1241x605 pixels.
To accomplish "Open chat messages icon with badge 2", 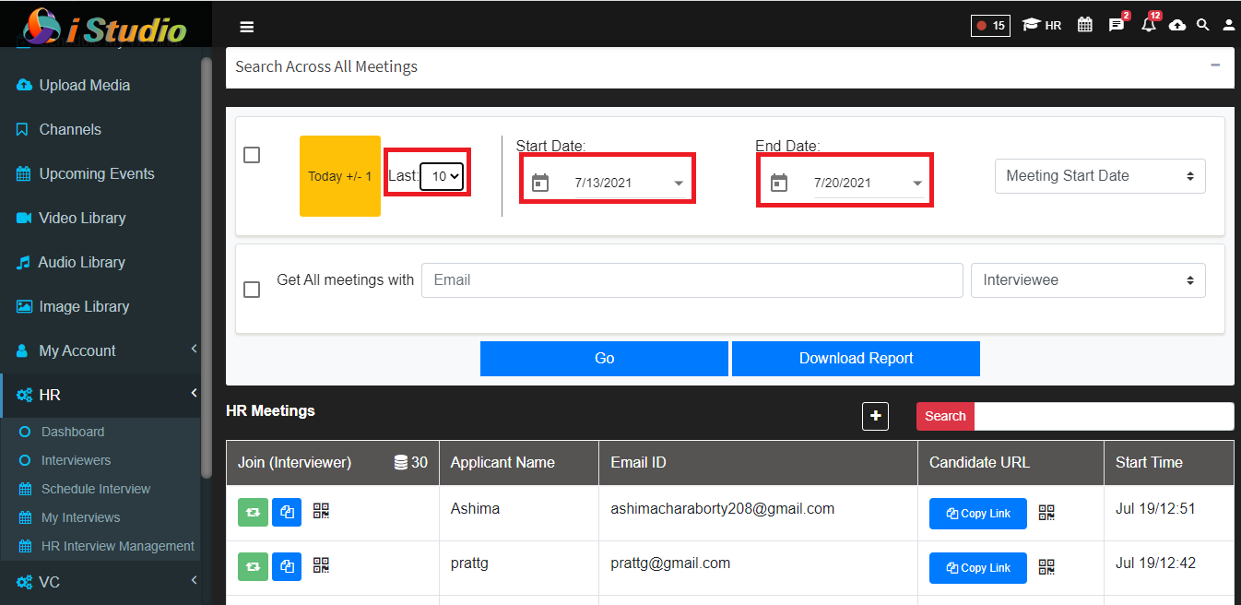I will (x=1117, y=25).
